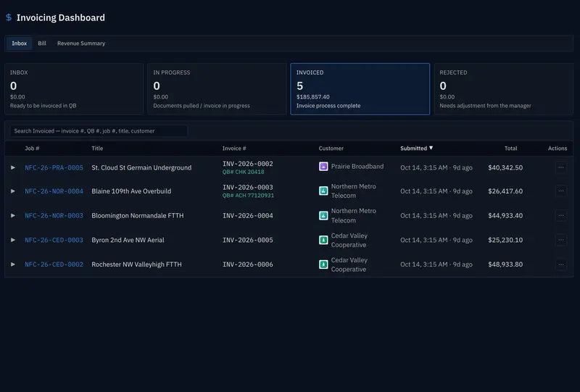
Task: Open the actions menu for the Blaine 109th Ave Overbuild row
Action: (x=560, y=191)
